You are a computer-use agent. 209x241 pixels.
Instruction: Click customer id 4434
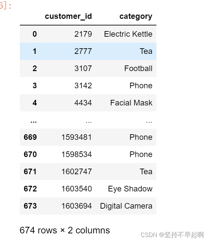coord(84,103)
